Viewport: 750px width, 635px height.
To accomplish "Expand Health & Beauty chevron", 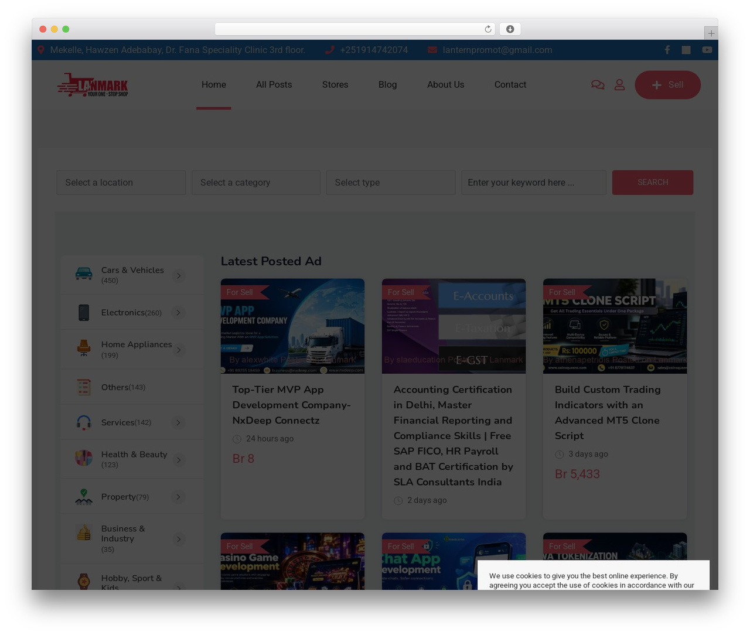I will 179,460.
